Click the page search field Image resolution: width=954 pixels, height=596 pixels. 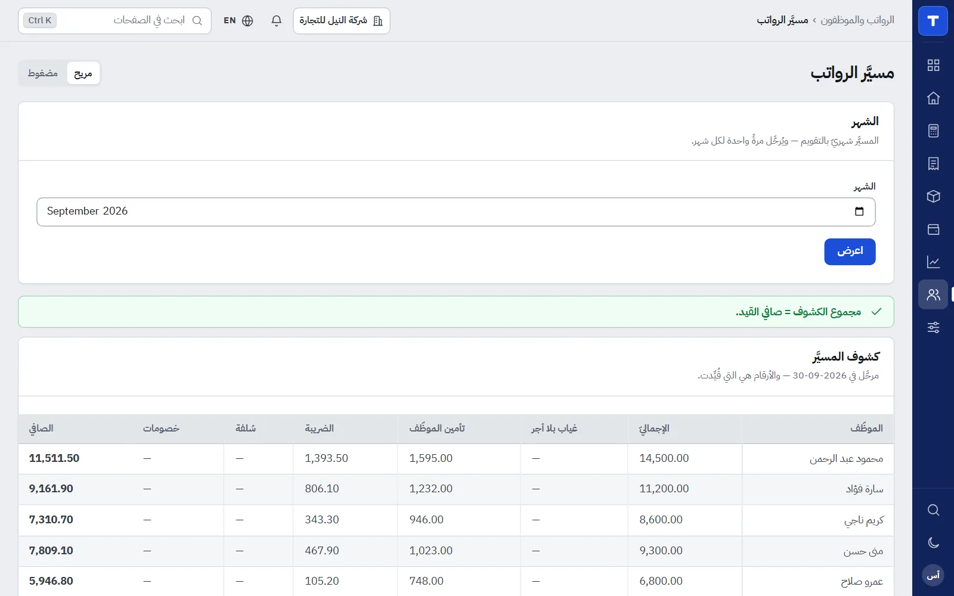click(114, 21)
